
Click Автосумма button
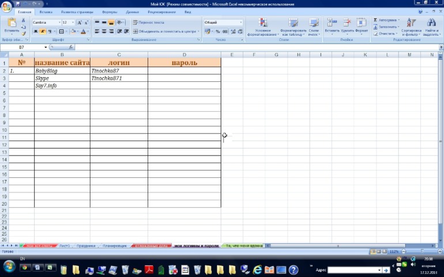(386, 20)
